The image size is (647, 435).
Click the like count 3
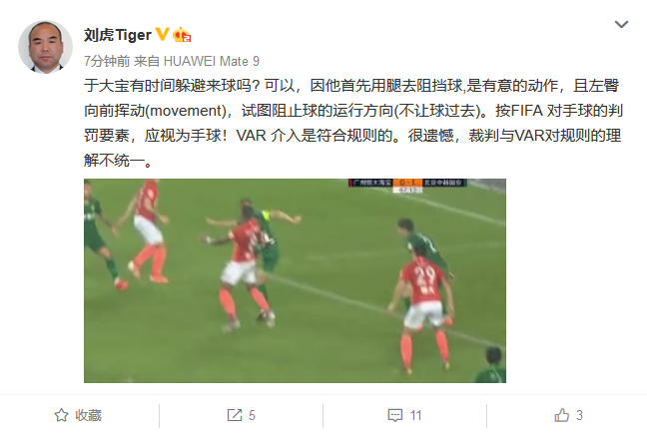coord(579,415)
